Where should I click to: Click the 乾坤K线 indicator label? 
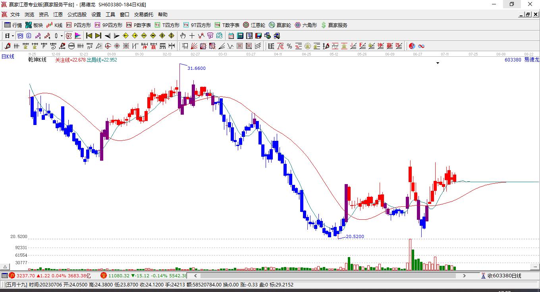point(37,60)
